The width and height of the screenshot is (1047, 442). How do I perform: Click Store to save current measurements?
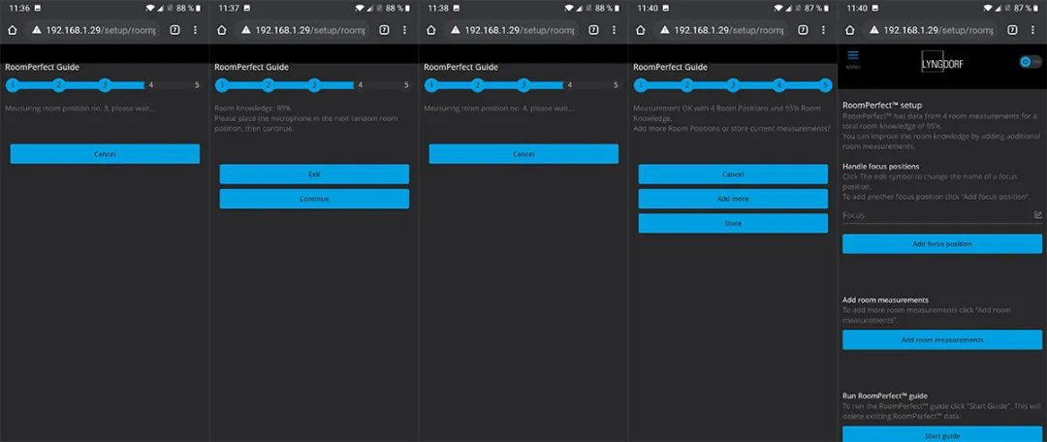tap(733, 223)
